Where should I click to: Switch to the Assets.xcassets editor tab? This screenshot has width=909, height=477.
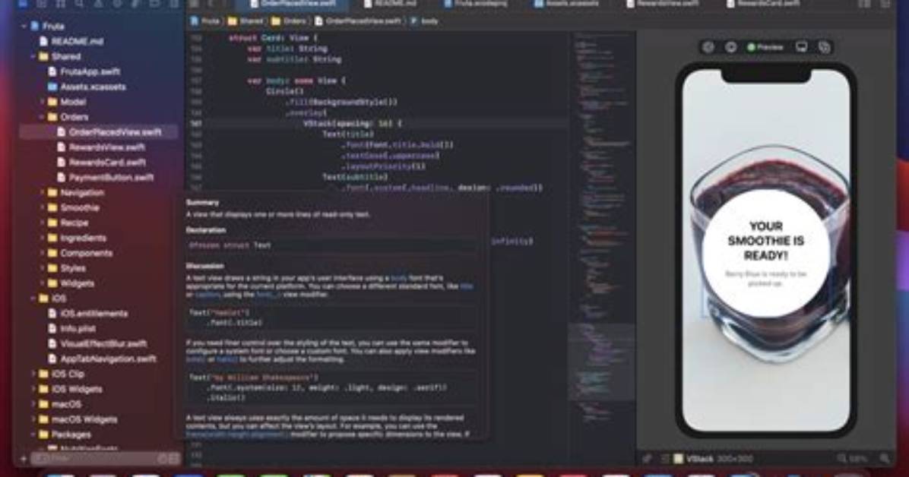point(566,4)
